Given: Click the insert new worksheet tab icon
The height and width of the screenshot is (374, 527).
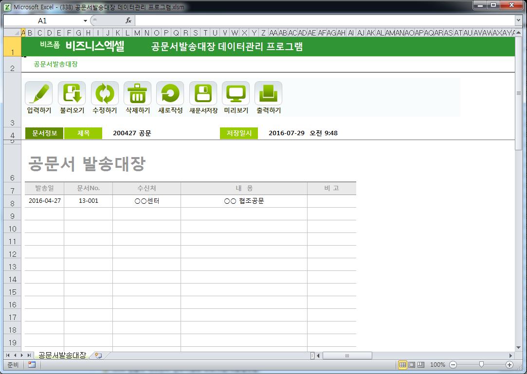Looking at the screenshot, I should click(98, 355).
